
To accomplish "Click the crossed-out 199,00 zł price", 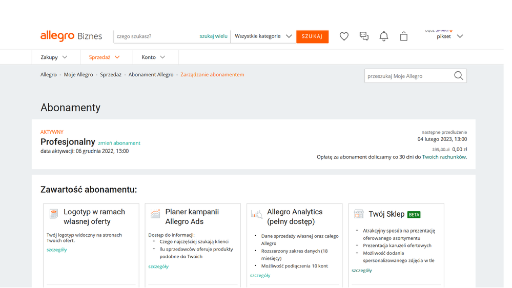I will 440,150.
